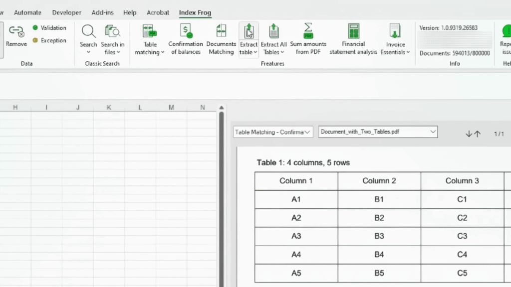Viewport: 511px width, 287px height.
Task: Expand the Search dropdown arrow
Action: click(88, 52)
